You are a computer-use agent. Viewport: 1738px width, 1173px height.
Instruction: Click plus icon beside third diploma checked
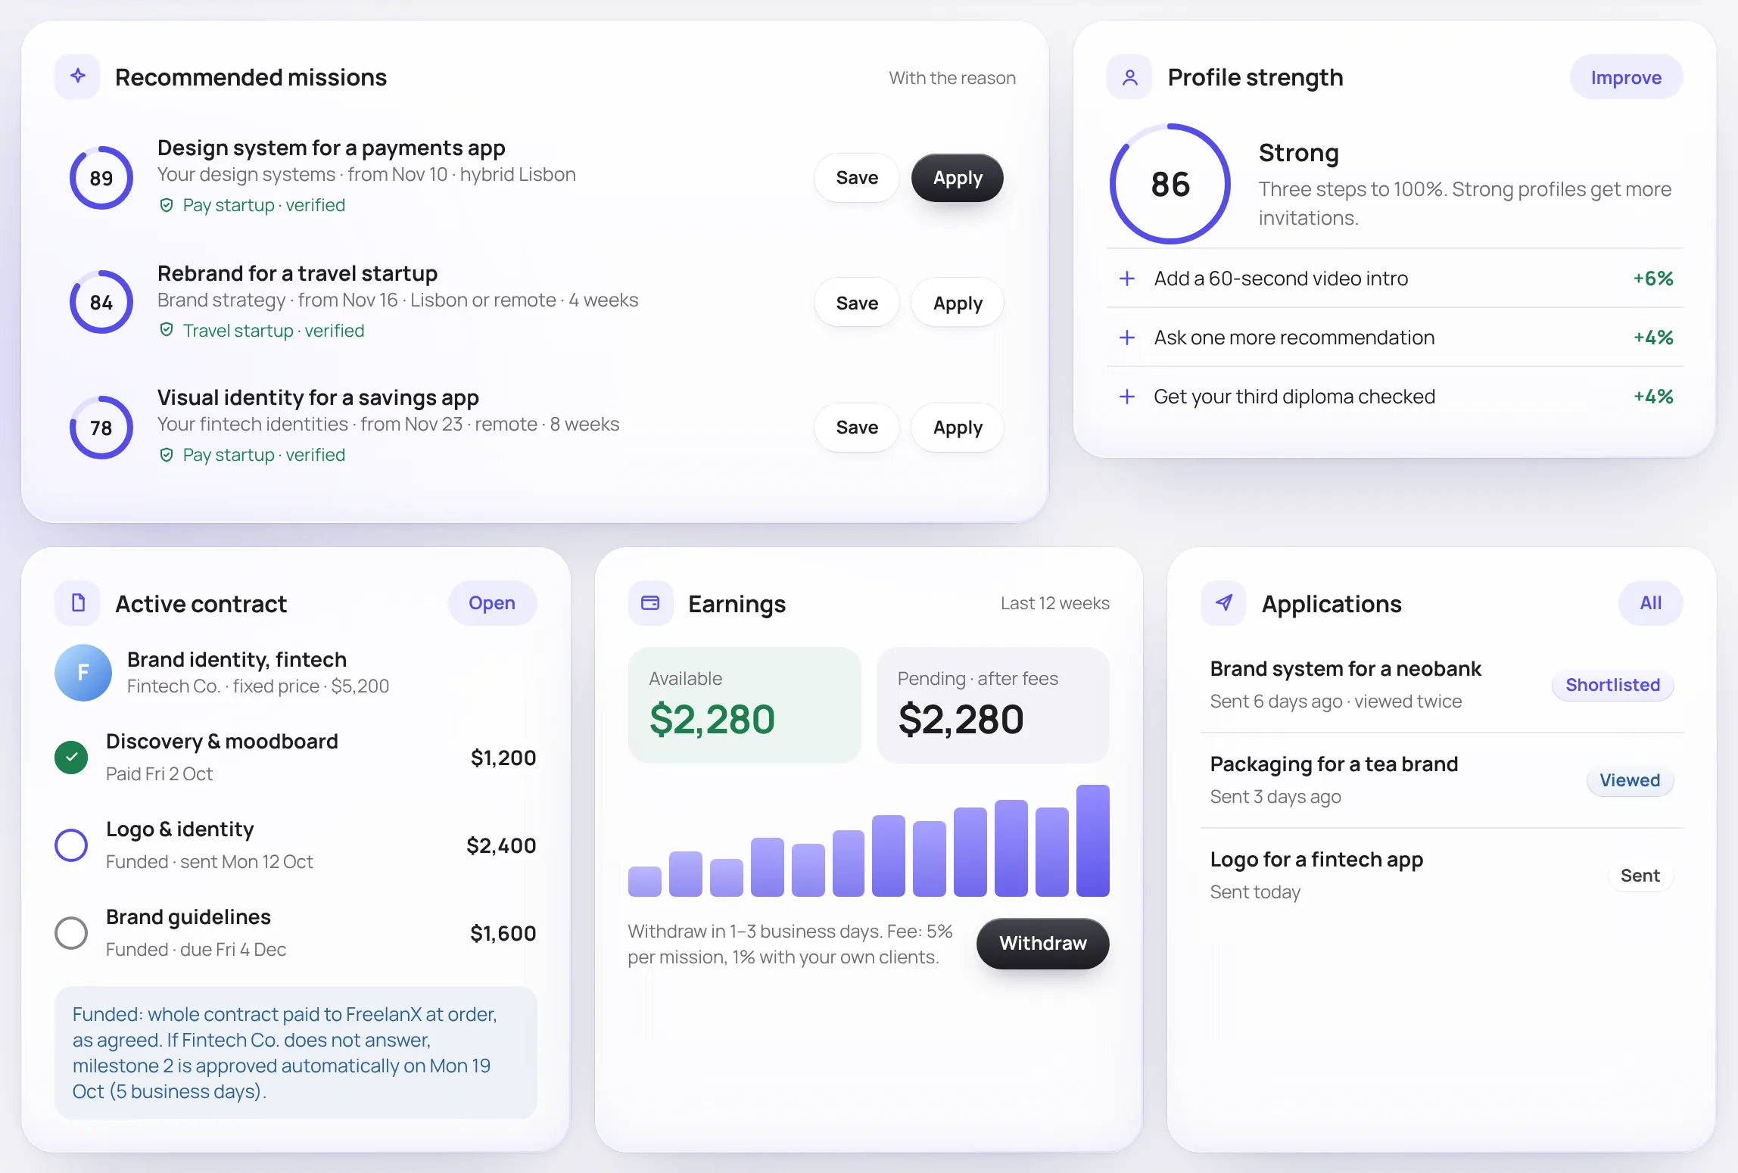pos(1127,397)
